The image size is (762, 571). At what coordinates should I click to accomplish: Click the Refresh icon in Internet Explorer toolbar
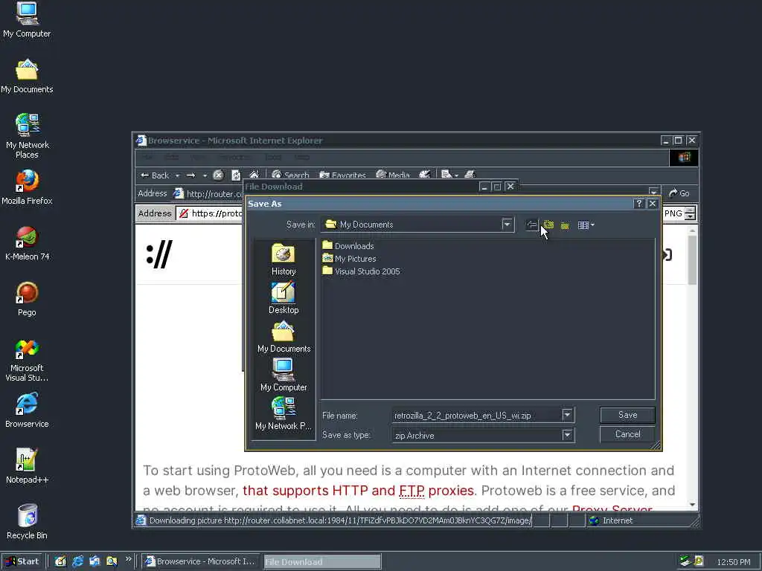pyautogui.click(x=236, y=175)
